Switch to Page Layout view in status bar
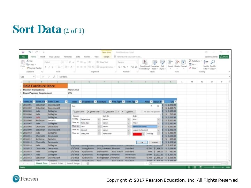The image size is (251, 188). point(195,167)
